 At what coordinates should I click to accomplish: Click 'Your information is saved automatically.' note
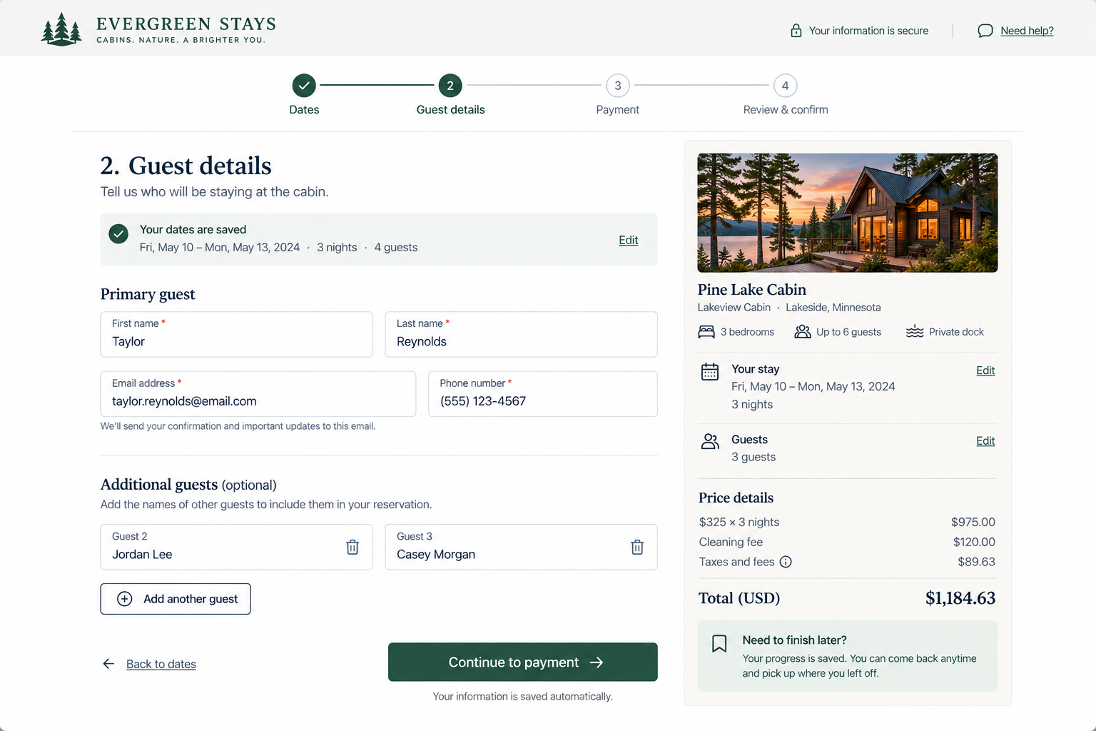point(523,697)
